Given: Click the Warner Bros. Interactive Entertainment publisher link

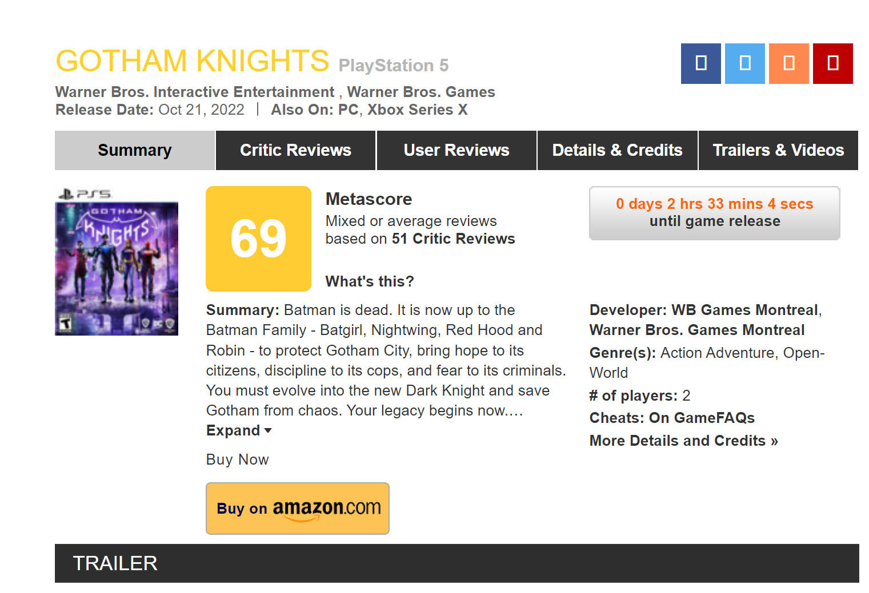Looking at the screenshot, I should click(x=195, y=92).
